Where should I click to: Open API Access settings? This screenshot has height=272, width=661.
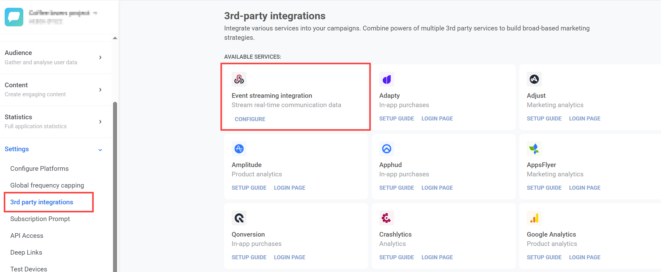(x=27, y=236)
